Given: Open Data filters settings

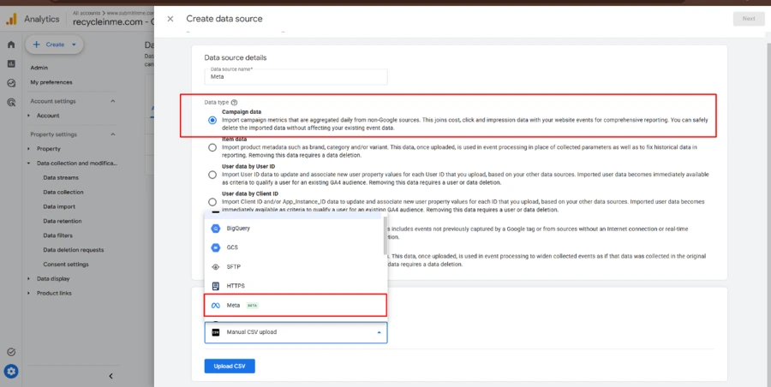Looking at the screenshot, I should [58, 235].
